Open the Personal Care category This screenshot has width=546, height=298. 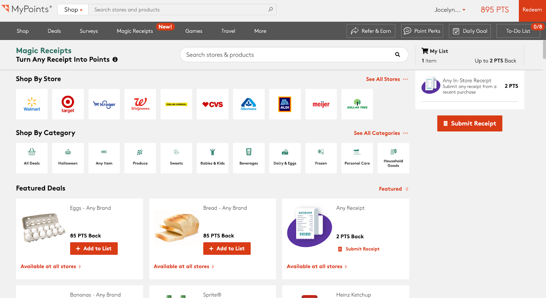pyautogui.click(x=357, y=158)
